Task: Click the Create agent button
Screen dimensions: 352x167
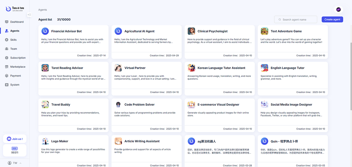Action: [x=332, y=19]
